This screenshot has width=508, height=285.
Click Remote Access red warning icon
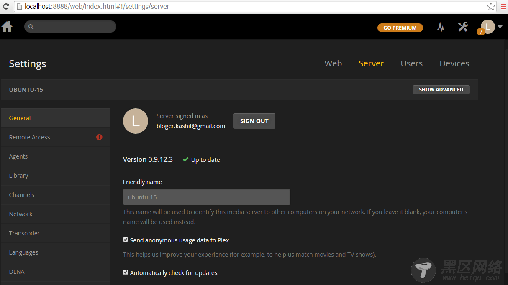coord(99,137)
